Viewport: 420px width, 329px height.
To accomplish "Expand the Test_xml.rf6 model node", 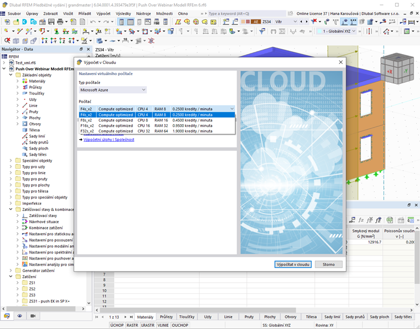I will pyautogui.click(x=4, y=62).
